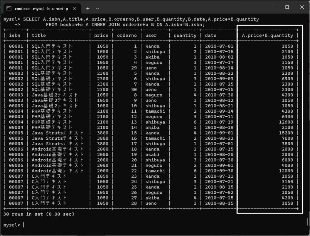Maximize the terminal window
This screenshot has width=310, height=236.
pos(287,7)
